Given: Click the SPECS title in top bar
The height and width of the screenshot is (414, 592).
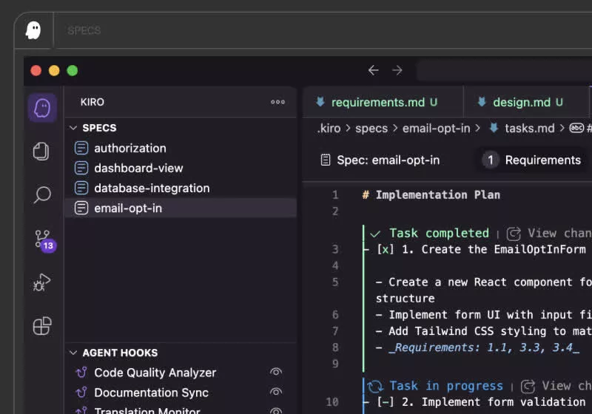Looking at the screenshot, I should point(84,30).
